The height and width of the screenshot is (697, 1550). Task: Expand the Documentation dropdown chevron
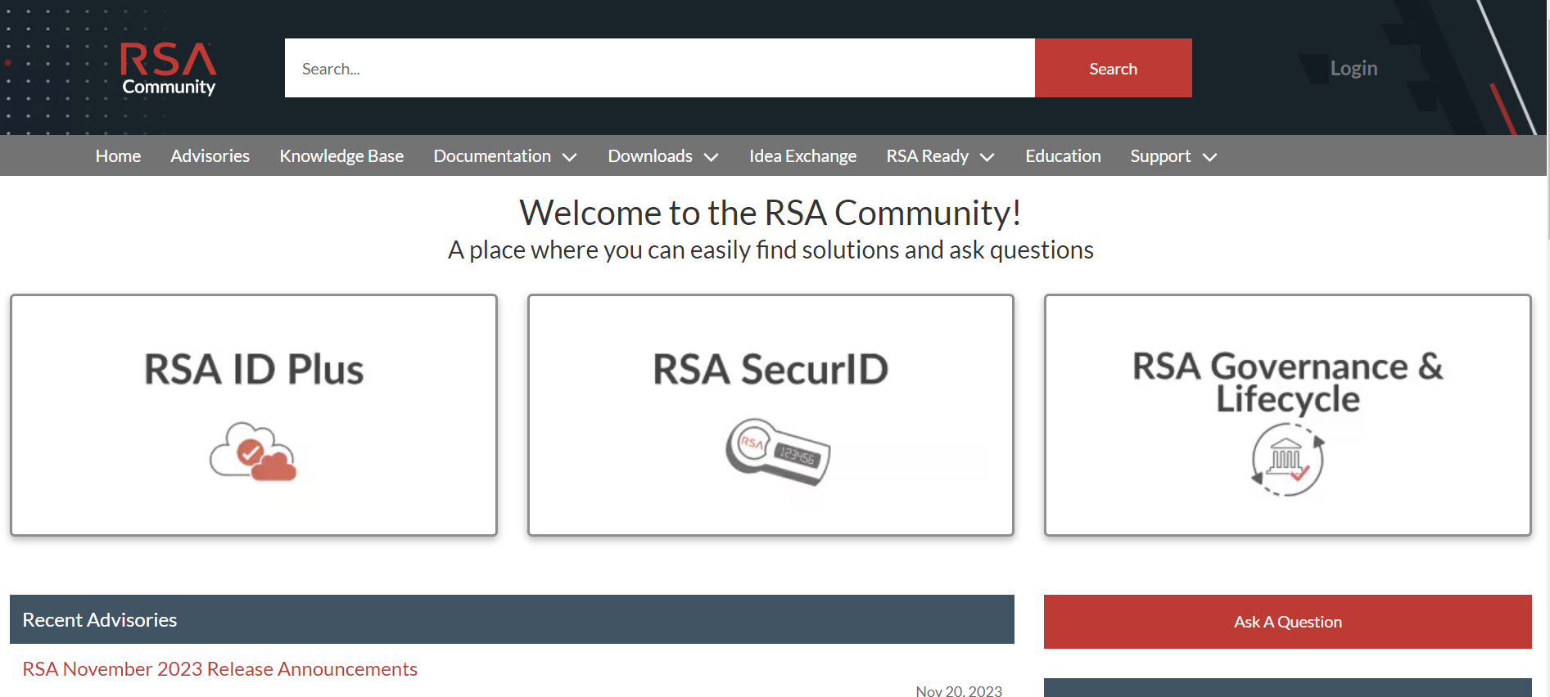[x=570, y=157]
